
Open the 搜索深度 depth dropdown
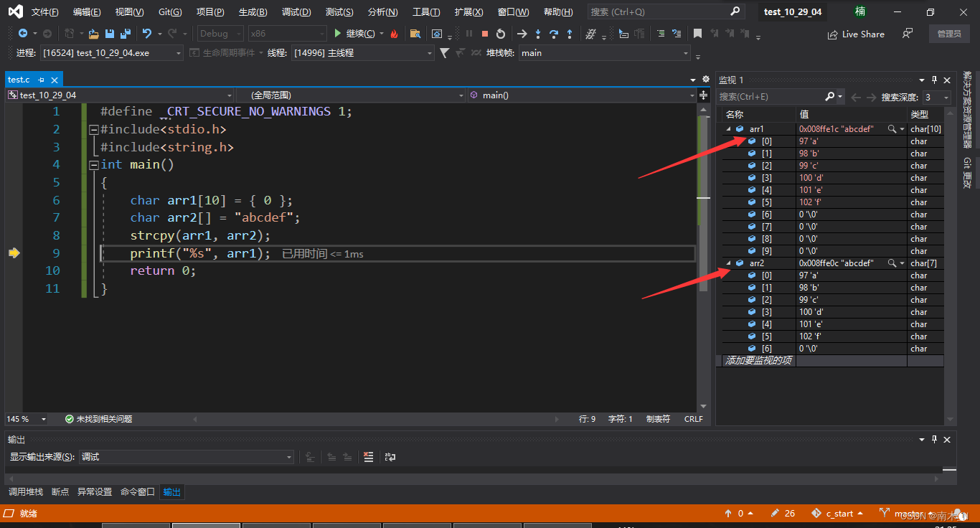(936, 97)
